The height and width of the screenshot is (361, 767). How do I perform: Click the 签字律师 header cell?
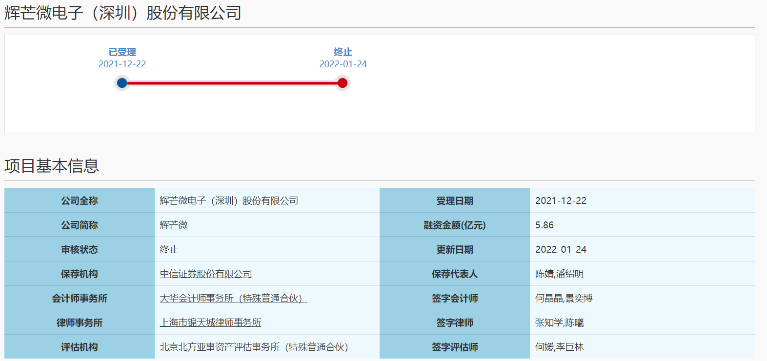pos(455,322)
